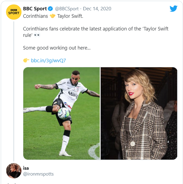Click the @BBCSport handle
This screenshot has height=184, width=183.
67,9
